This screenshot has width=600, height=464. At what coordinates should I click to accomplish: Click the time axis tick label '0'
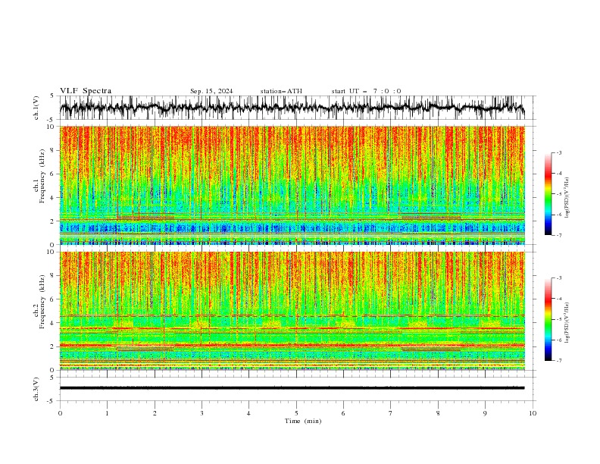coord(60,413)
